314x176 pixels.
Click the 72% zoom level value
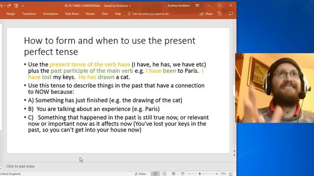pyautogui.click(x=223, y=174)
